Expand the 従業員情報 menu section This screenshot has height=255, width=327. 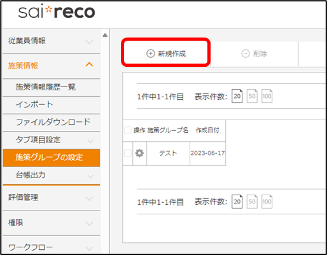[52, 41]
